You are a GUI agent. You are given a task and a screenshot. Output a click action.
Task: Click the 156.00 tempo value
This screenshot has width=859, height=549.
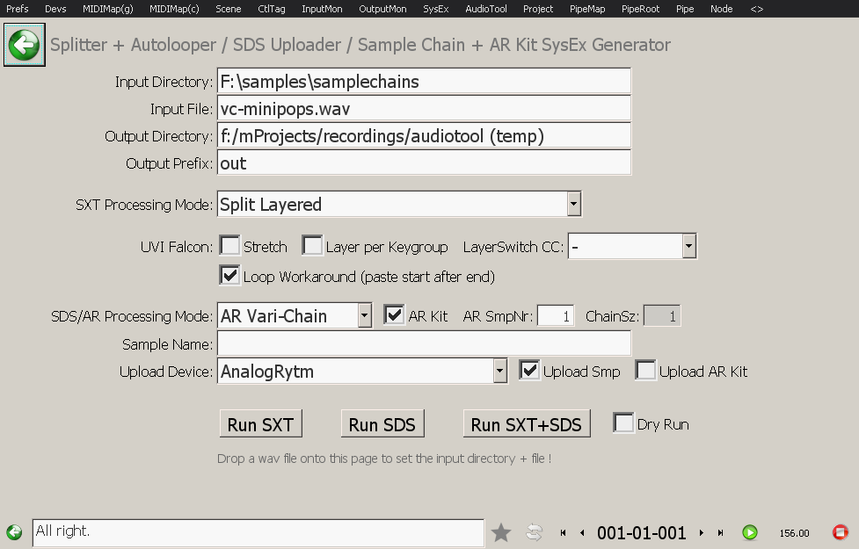794,533
